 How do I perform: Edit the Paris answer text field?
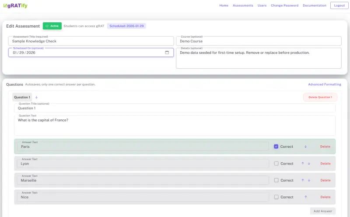[x=143, y=147]
